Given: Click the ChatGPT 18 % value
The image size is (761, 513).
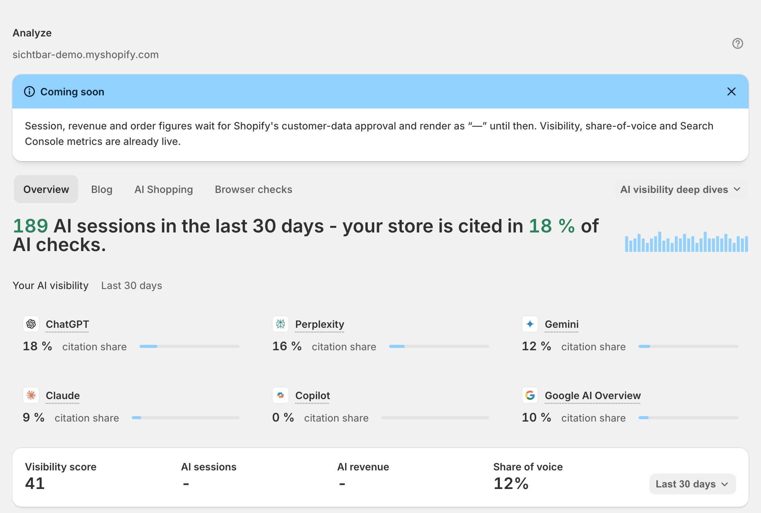Looking at the screenshot, I should click(38, 346).
